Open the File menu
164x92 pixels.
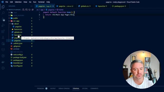tap(7, 2)
